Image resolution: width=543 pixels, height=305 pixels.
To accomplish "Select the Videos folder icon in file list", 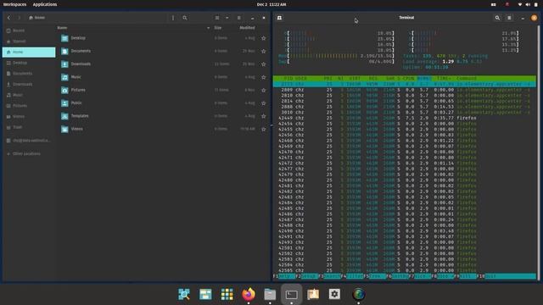I will [x=64, y=129].
